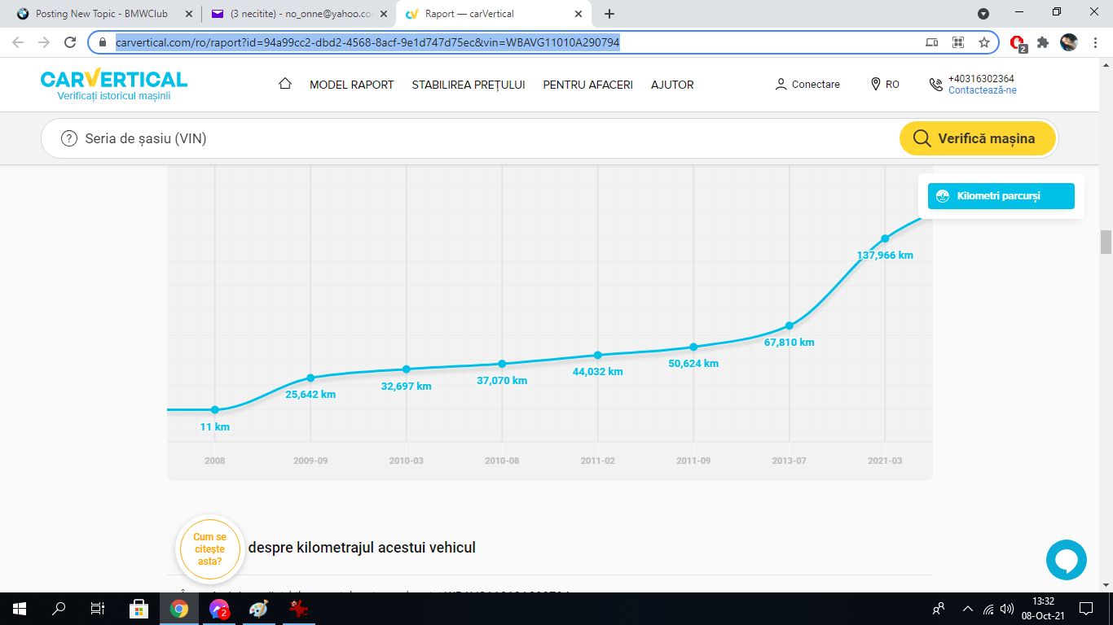Viewport: 1113px width, 625px height.
Task: Select the 137,966 km data point
Action: (885, 238)
